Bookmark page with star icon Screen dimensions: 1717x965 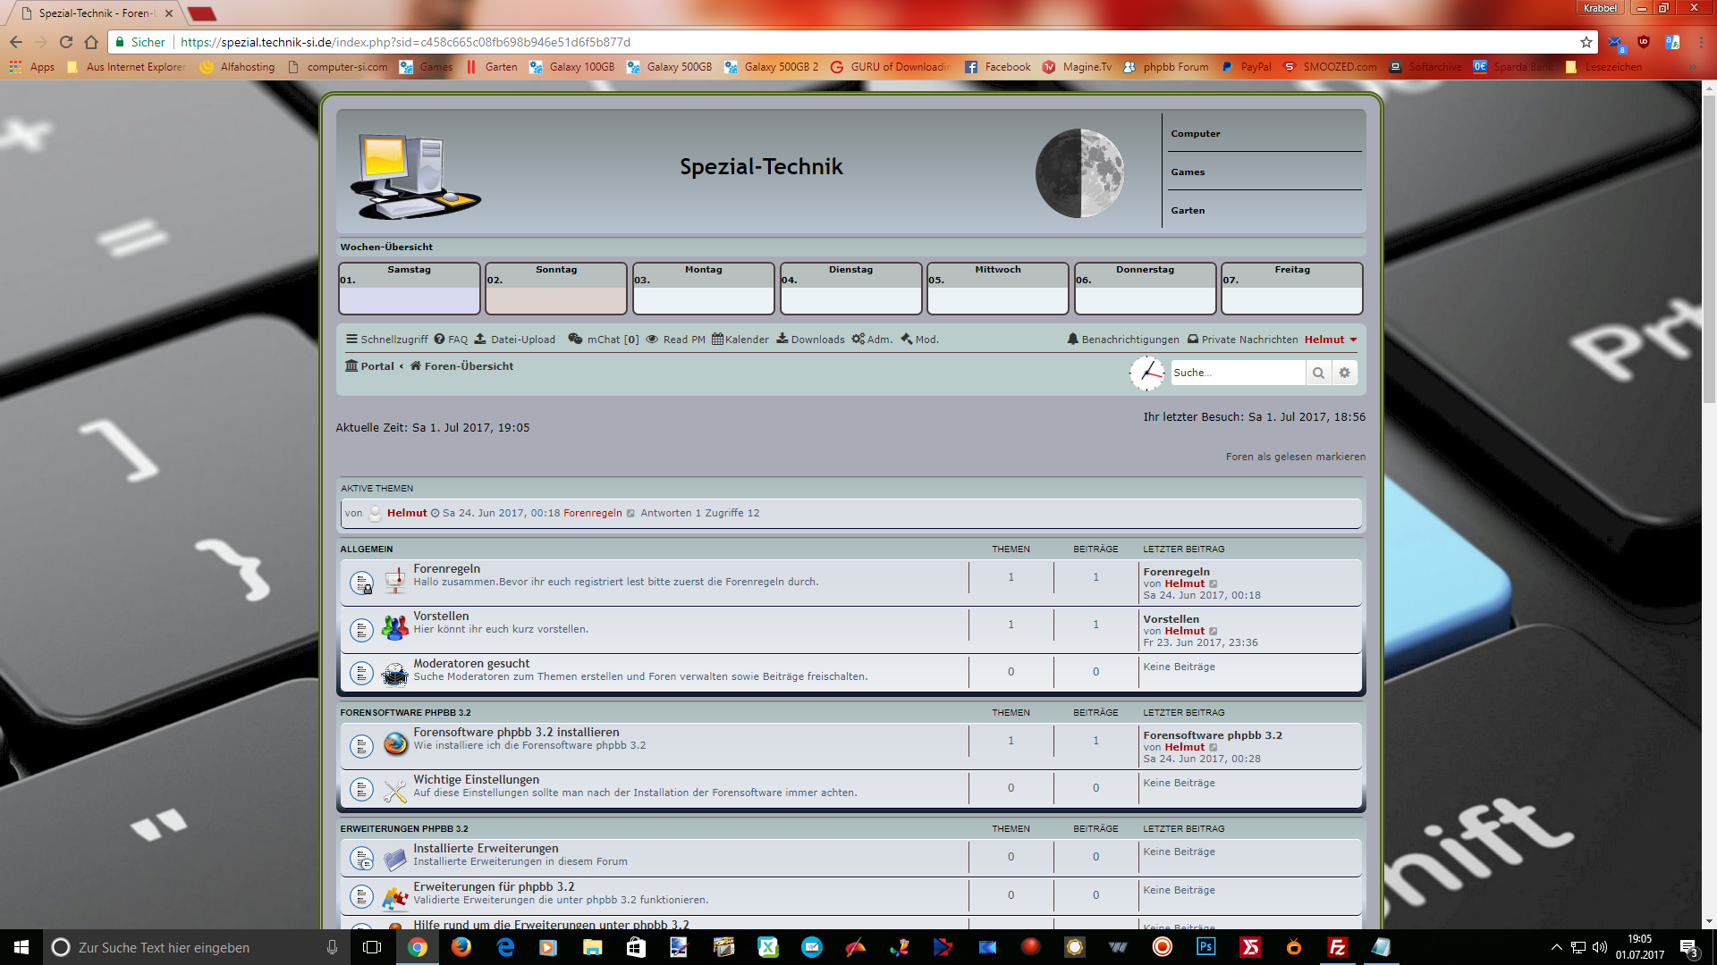(x=1586, y=42)
